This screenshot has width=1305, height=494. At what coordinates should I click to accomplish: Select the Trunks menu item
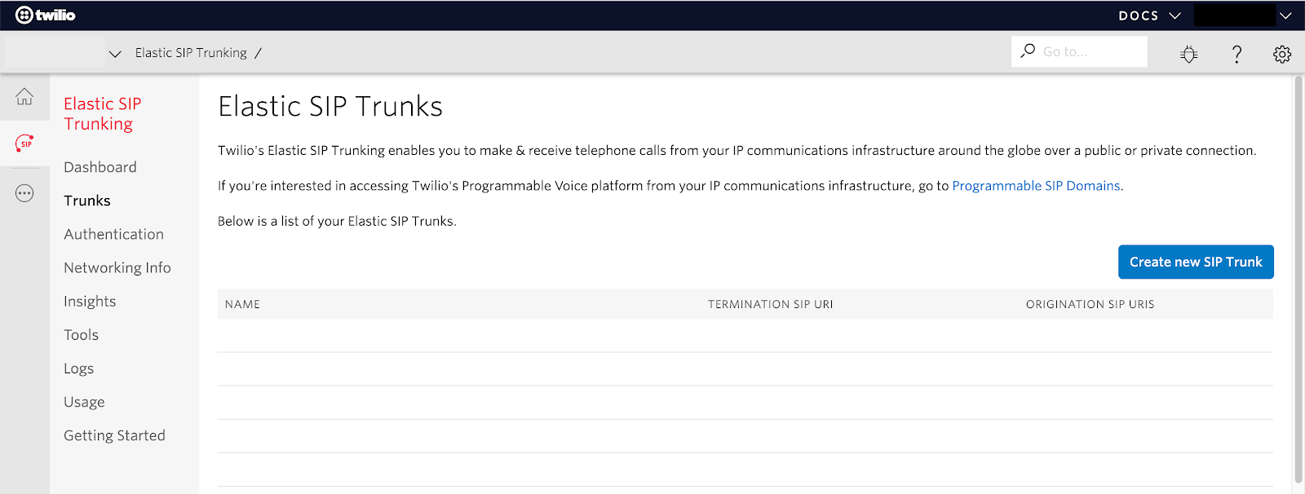click(x=87, y=201)
